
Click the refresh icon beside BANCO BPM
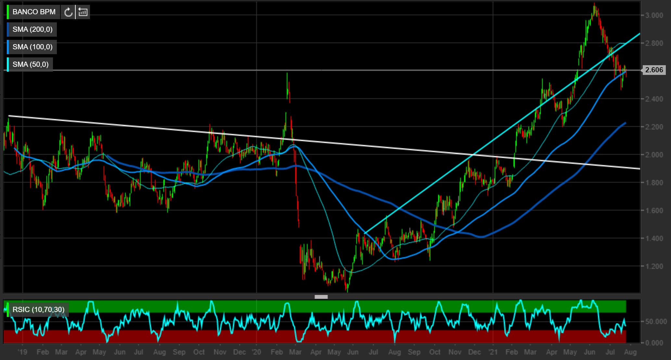tap(68, 12)
